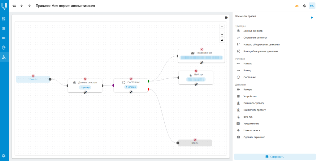Remove the Конец node
317x161 pixels.
195,140
